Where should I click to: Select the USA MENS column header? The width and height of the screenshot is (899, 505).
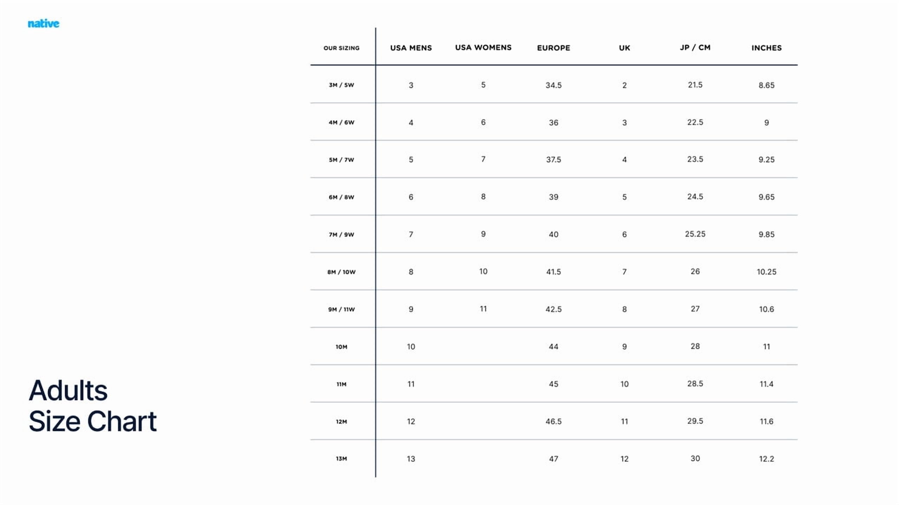(411, 48)
